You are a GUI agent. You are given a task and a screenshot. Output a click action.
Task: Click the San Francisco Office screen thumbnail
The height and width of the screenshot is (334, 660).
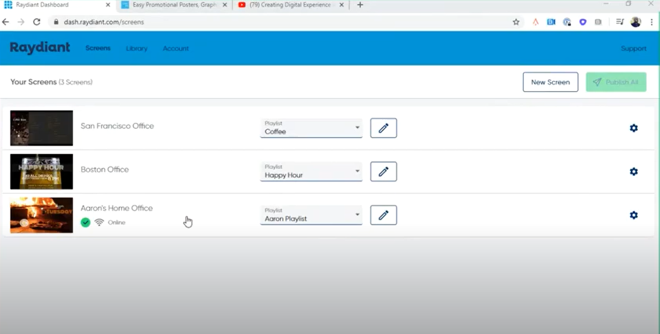pyautogui.click(x=41, y=128)
